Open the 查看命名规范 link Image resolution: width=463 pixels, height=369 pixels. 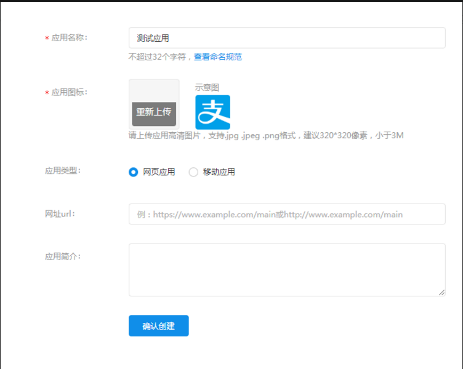[x=217, y=57]
